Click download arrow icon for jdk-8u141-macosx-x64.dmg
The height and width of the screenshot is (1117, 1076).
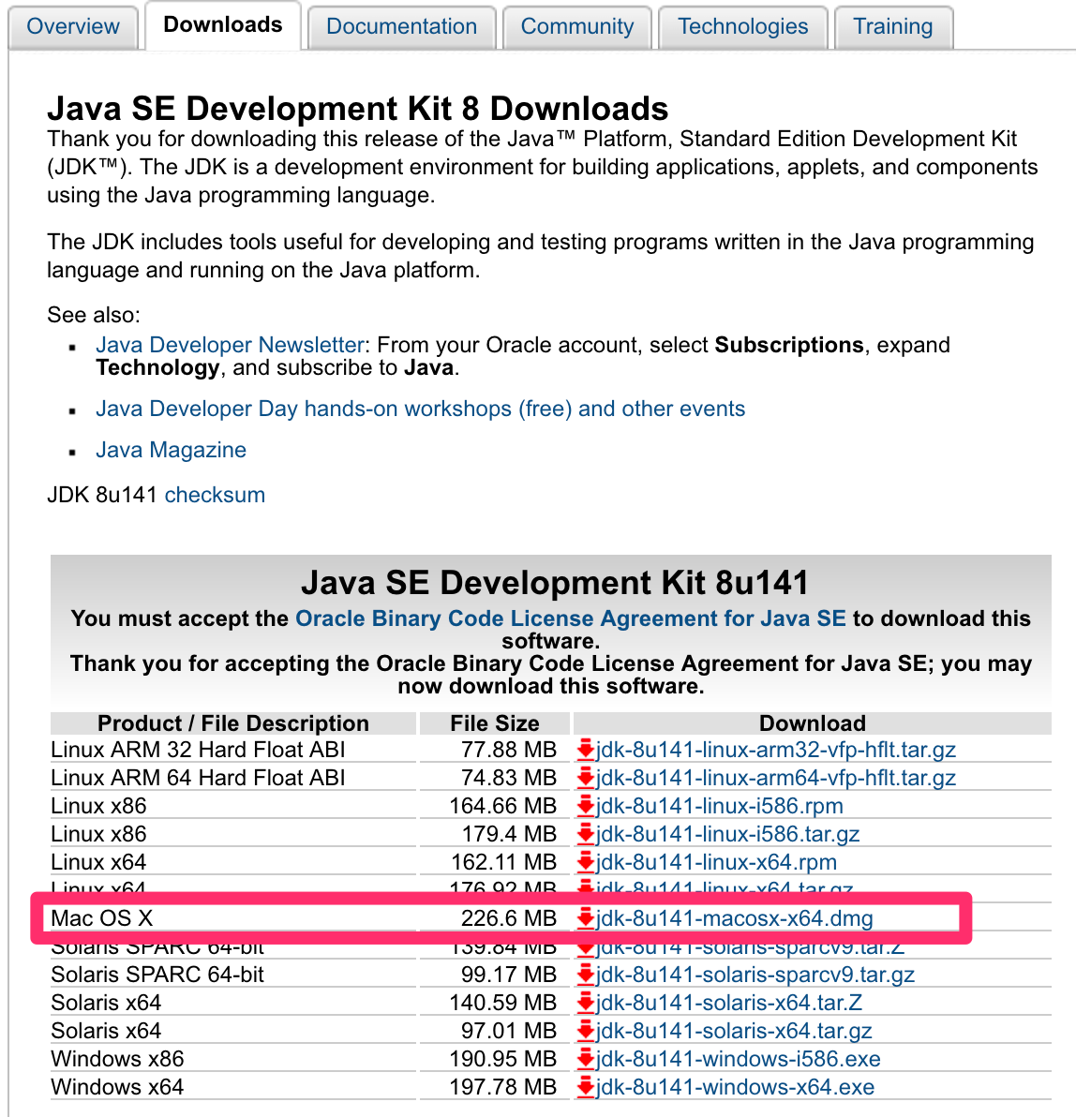[586, 918]
